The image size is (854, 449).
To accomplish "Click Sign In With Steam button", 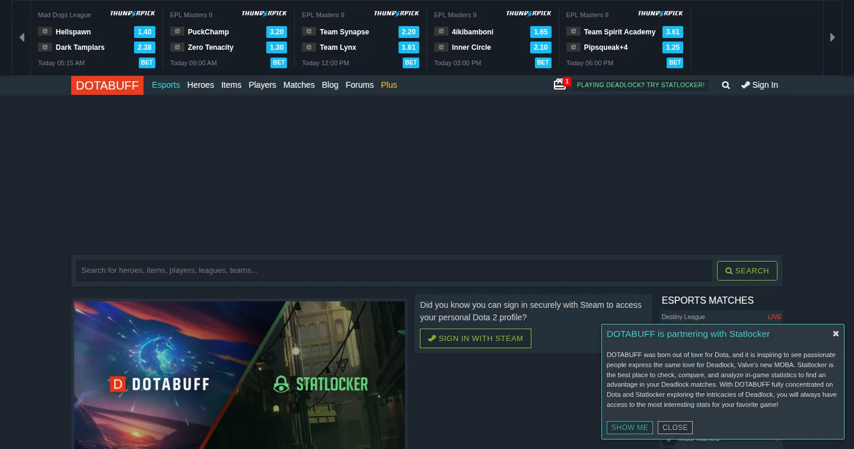I will click(476, 338).
